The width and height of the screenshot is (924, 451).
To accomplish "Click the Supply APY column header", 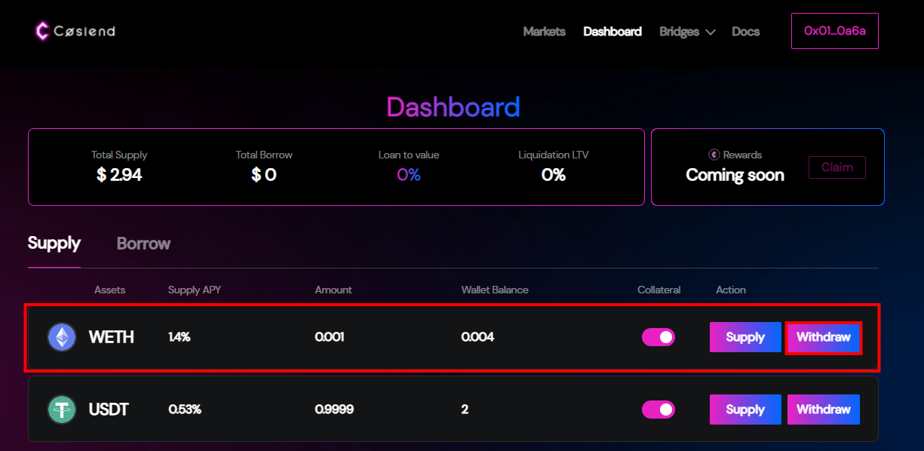I will (x=195, y=290).
